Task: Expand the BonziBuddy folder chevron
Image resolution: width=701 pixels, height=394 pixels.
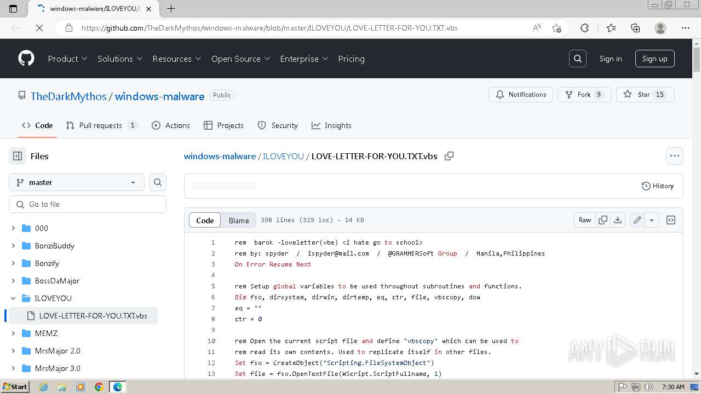Action: [13, 246]
